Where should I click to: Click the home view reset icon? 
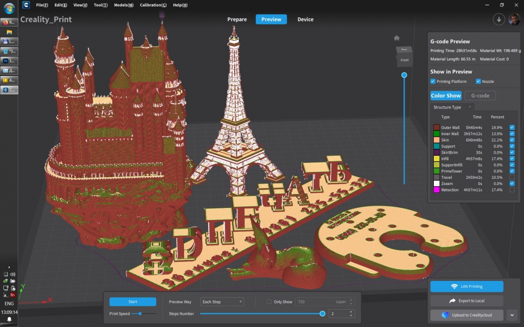(x=397, y=38)
